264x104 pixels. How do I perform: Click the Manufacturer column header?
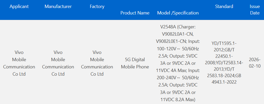pos(58,6)
